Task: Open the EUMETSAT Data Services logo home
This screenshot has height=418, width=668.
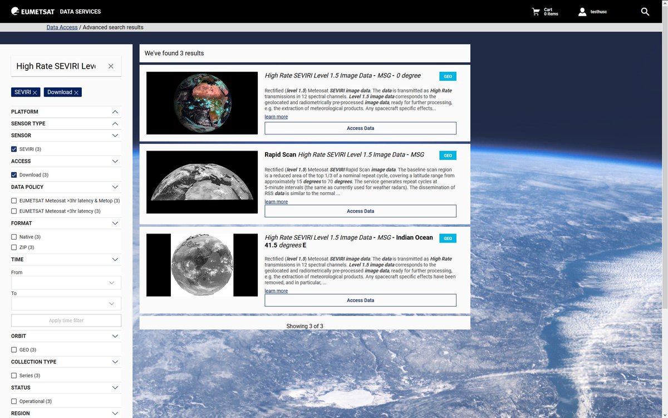Action: (56, 11)
